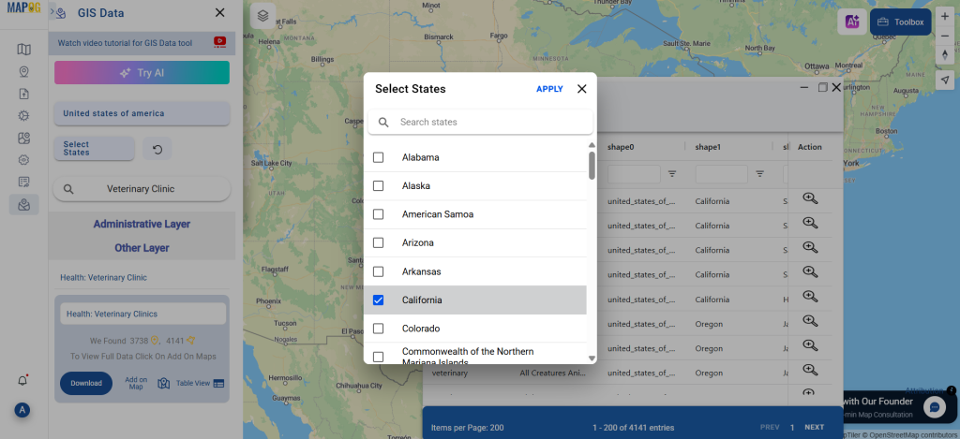The height and width of the screenshot is (439, 960).
Task: Check the Alaska checkbox
Action: pos(379,186)
